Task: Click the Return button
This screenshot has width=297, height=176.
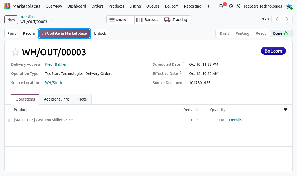Action: point(29,33)
